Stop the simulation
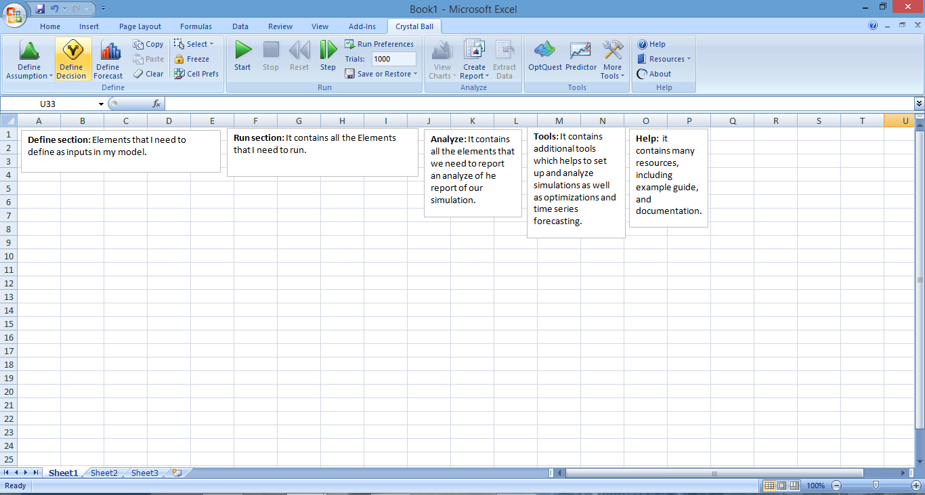This screenshot has width=925, height=495. (271, 56)
